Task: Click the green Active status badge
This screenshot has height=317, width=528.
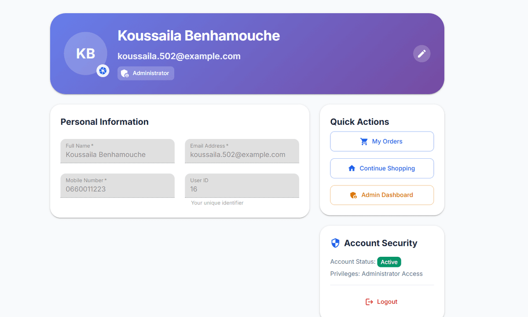Action: tap(389, 262)
